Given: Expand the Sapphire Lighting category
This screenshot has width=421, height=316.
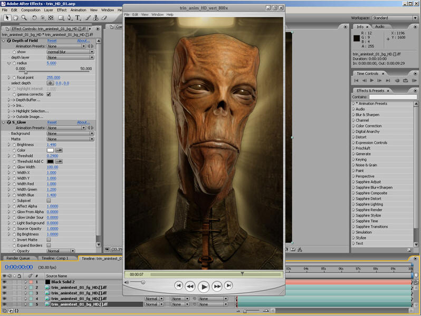Looking at the screenshot, I should pyautogui.click(x=353, y=204).
